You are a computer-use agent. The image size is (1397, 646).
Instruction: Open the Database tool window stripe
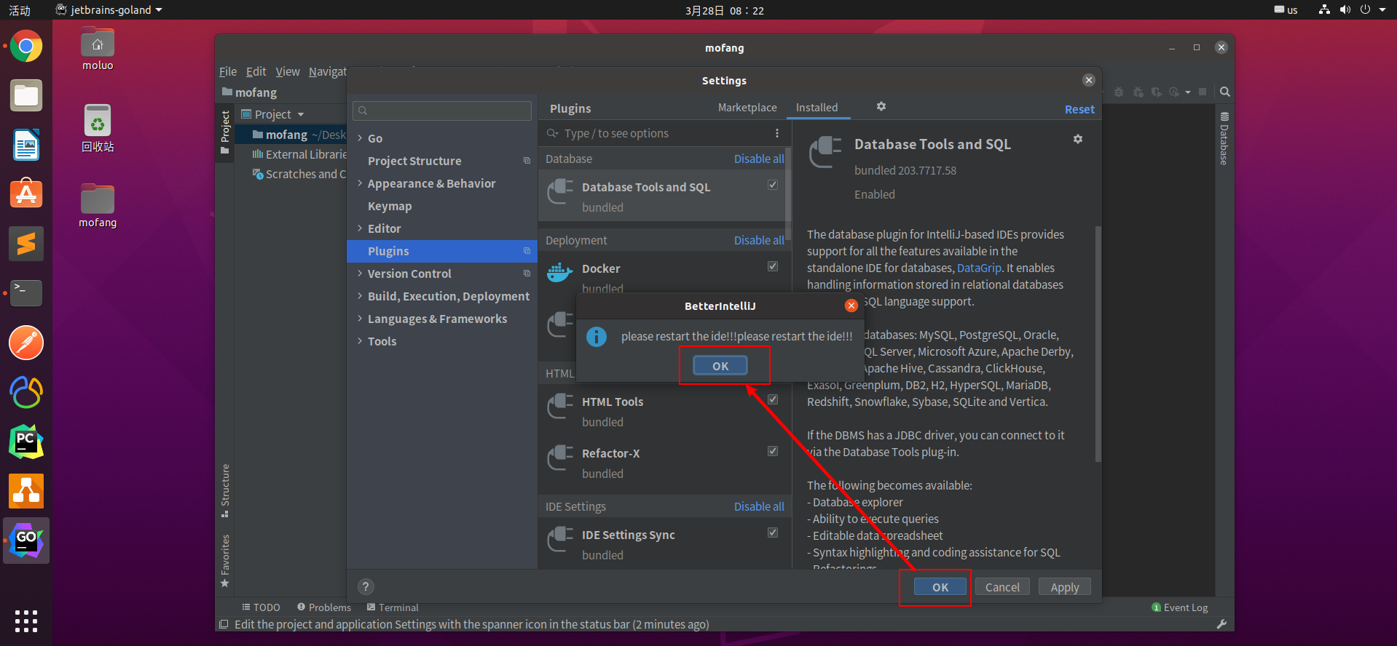click(x=1224, y=138)
